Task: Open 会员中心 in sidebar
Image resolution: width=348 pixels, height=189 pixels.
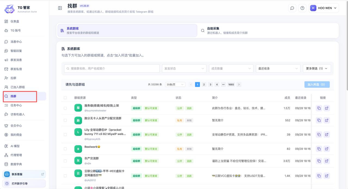Action: 24,126
